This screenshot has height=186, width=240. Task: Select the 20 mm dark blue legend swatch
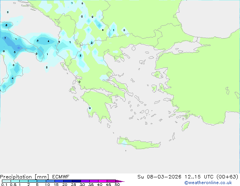pyautogui.click(x=67, y=181)
